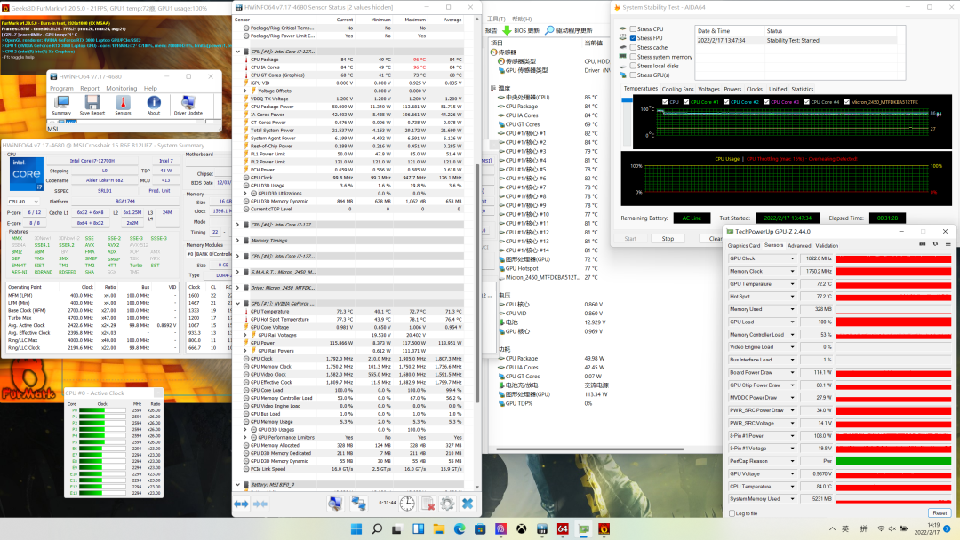
Task: Click the GPU Load red sensor graph bar
Action: point(893,322)
